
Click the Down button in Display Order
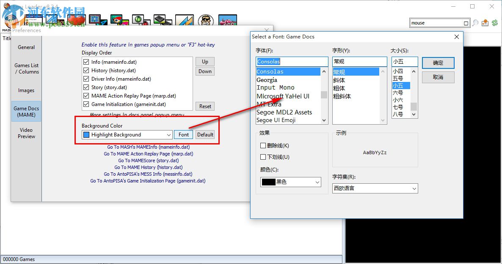click(x=205, y=71)
